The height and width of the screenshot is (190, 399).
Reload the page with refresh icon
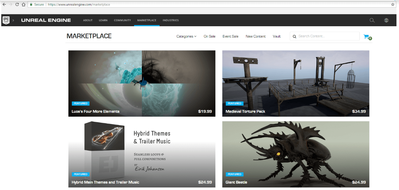click(x=17, y=4)
